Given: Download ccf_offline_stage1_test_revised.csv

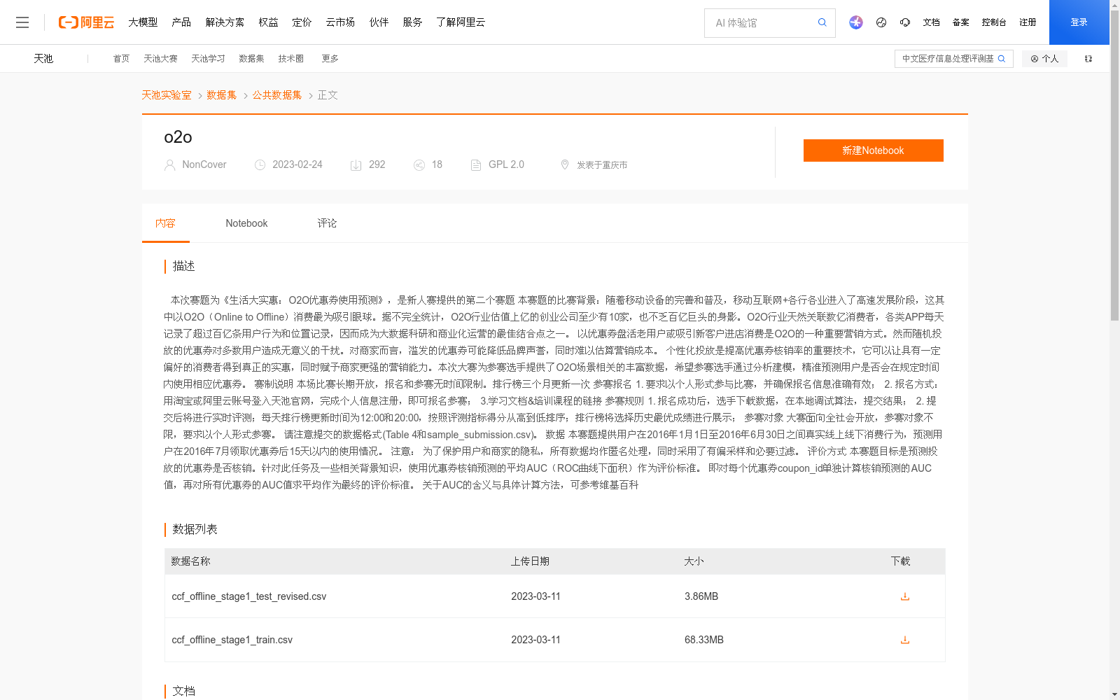Looking at the screenshot, I should click(905, 596).
